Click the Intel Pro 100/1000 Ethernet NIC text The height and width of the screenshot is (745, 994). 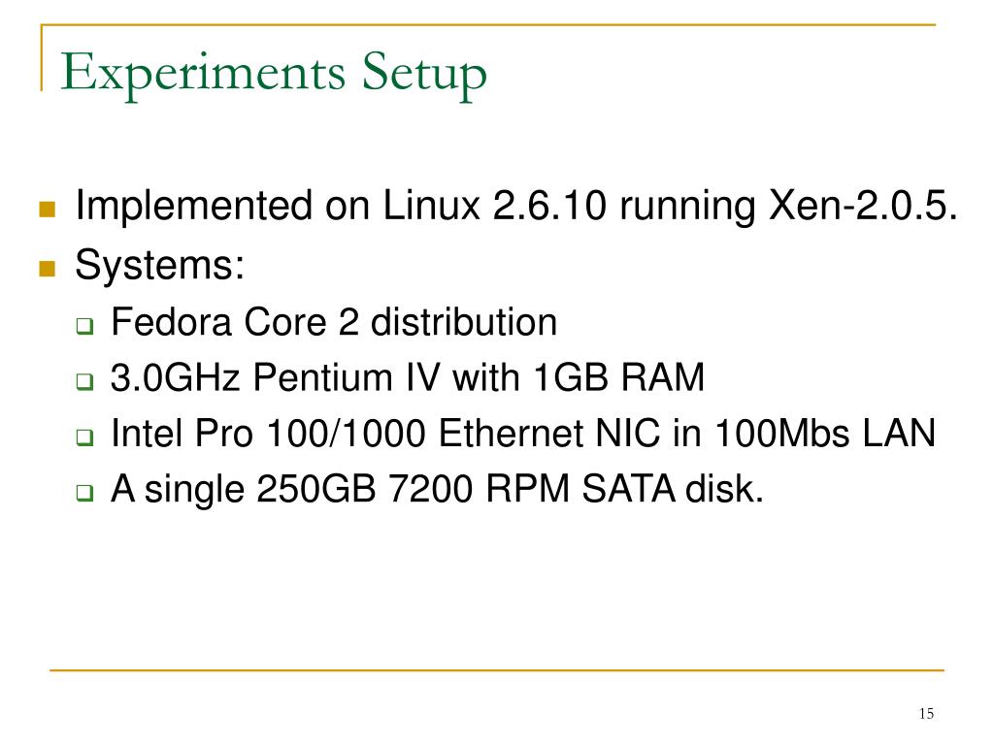point(384,434)
